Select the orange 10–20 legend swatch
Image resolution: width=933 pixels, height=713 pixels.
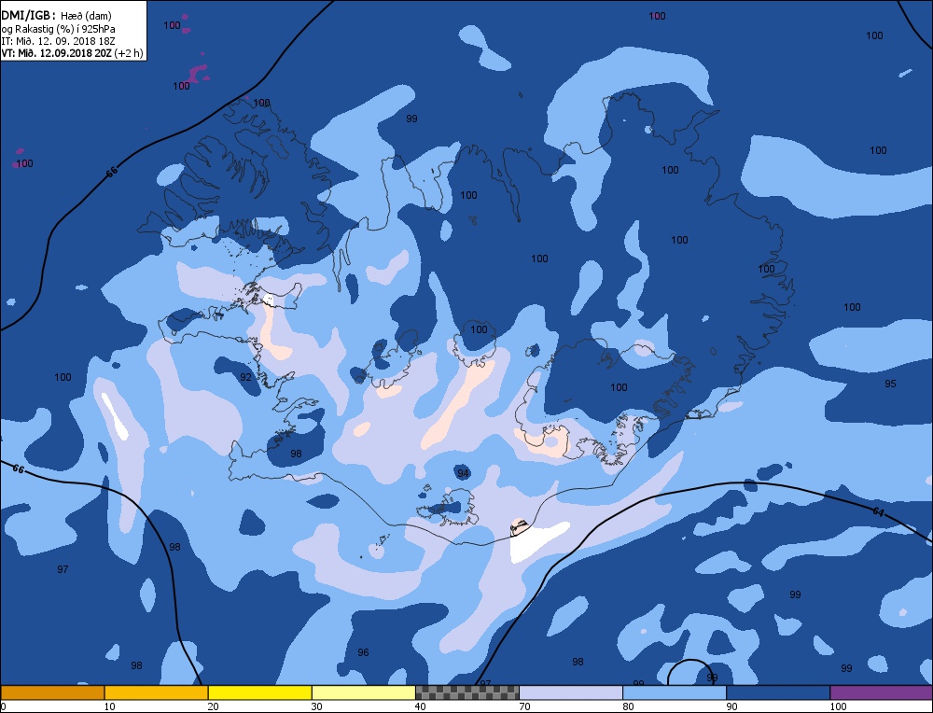click(156, 692)
